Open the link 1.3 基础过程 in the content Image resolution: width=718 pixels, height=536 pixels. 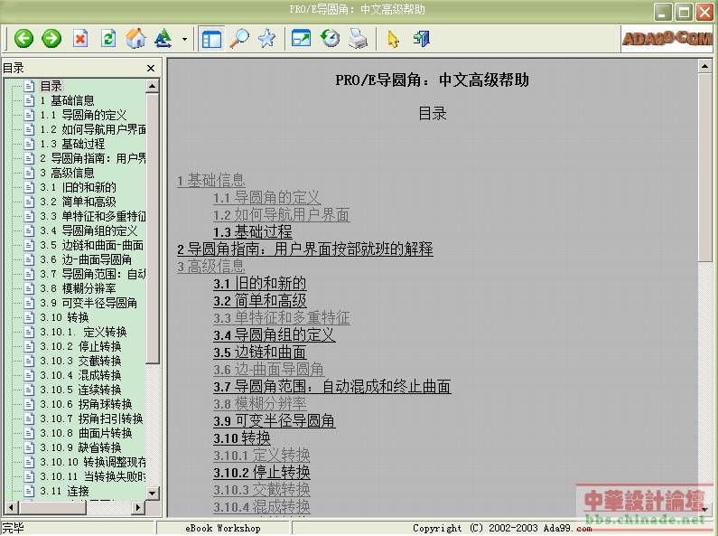252,231
